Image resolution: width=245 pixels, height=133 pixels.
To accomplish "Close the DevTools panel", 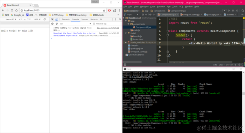I will point(120,19).
